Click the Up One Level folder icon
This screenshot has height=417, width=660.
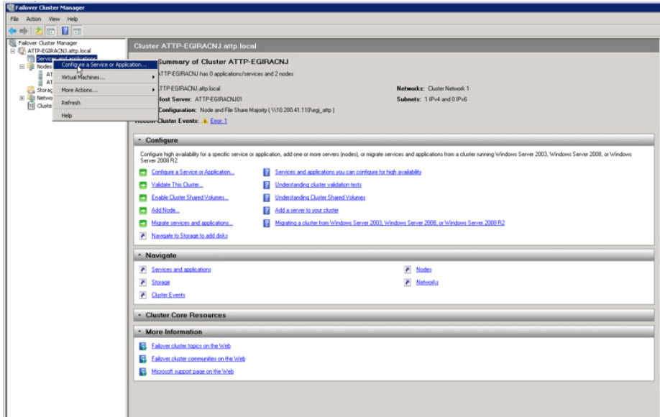pos(38,31)
